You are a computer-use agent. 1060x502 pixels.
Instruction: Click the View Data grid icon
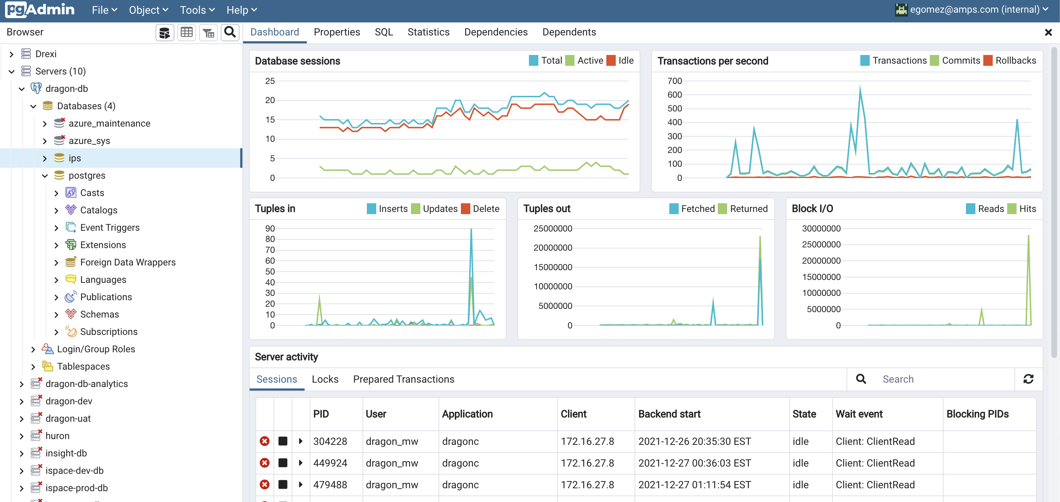click(x=186, y=33)
